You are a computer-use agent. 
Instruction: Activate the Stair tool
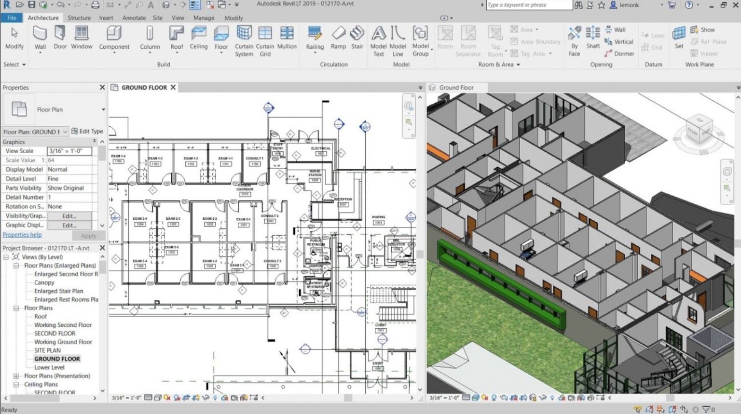click(x=357, y=39)
